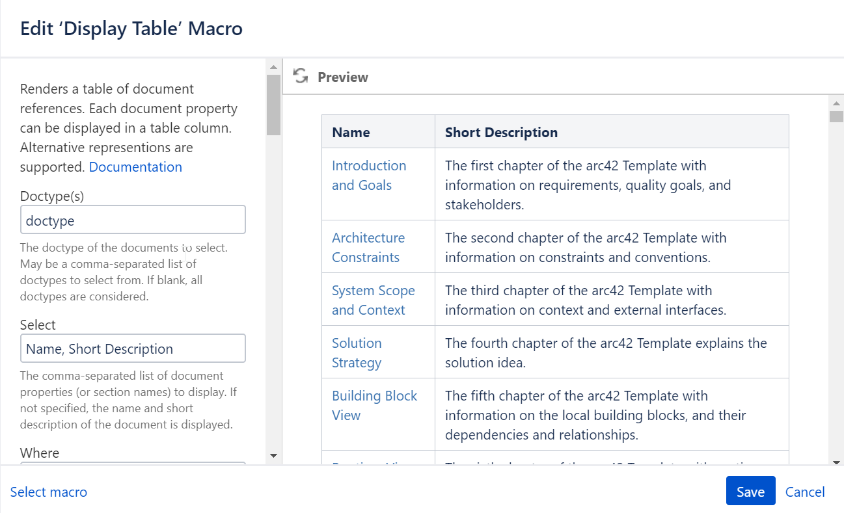Click the refresh Preview icon
The width and height of the screenshot is (844, 513).
[x=300, y=76]
